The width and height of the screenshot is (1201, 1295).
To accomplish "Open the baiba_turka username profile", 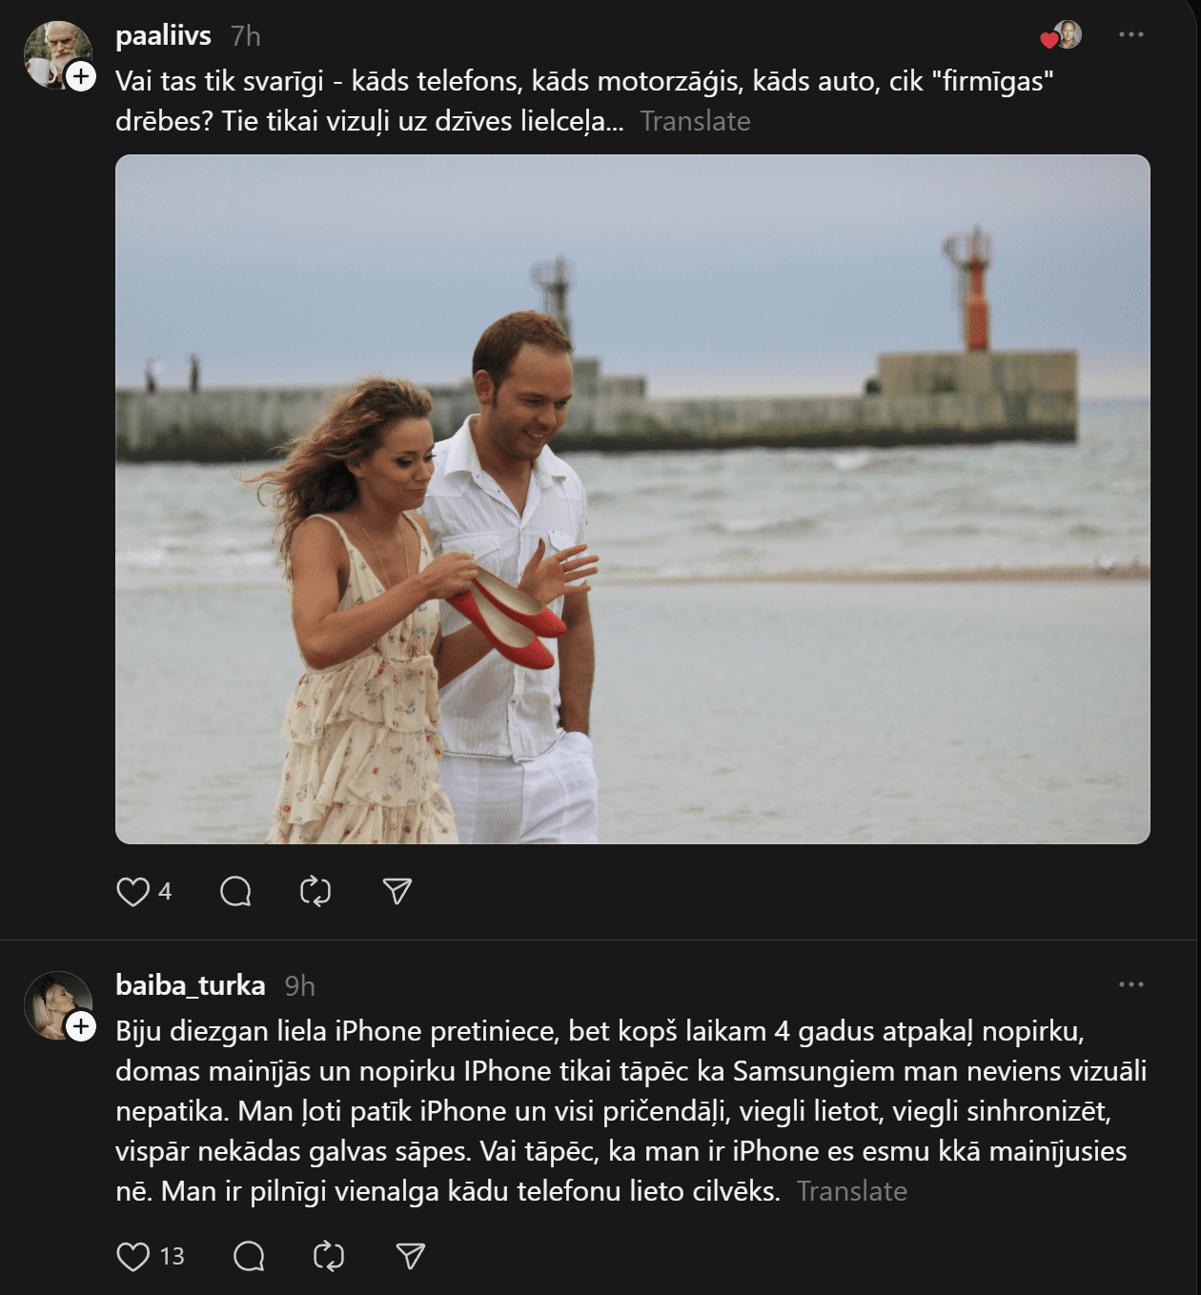I will 190,985.
